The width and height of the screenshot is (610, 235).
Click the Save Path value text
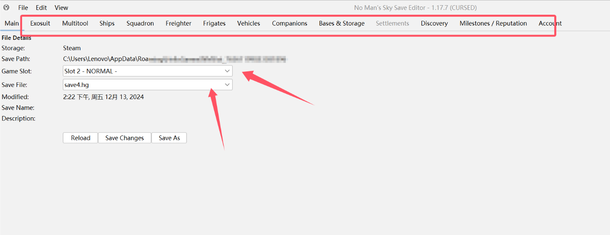click(x=174, y=59)
